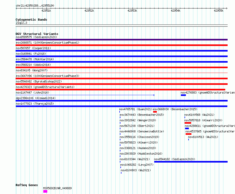Click esv3670443 (Besenbacher2015) label
The width and height of the screenshot is (235, 194).
(142, 115)
